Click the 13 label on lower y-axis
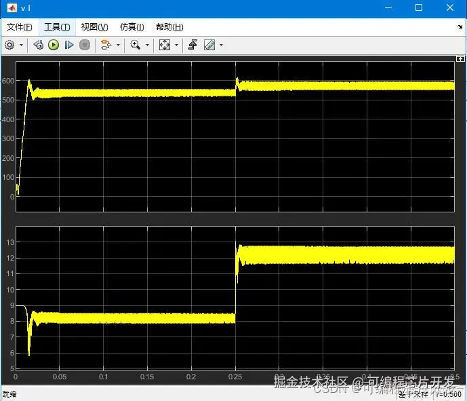The width and height of the screenshot is (467, 401). pyautogui.click(x=10, y=242)
